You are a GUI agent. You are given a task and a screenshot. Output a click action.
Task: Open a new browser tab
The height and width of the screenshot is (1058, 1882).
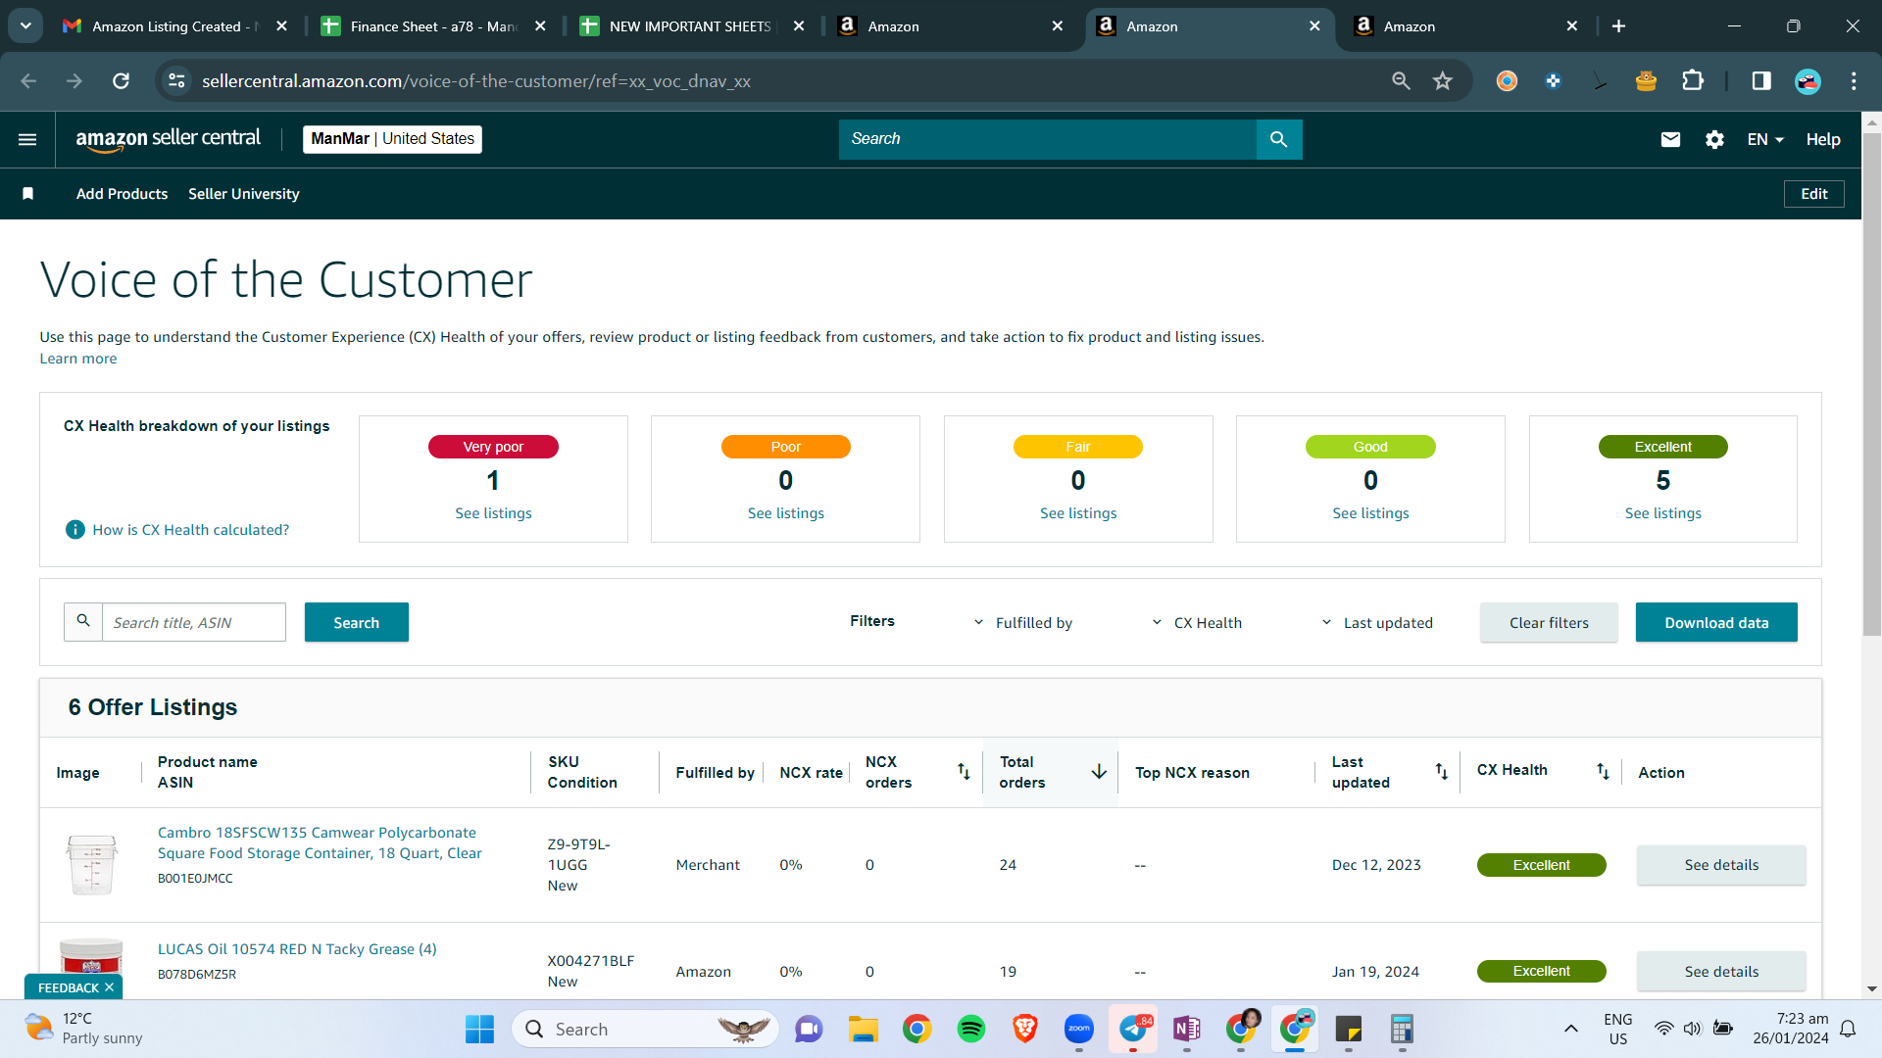[x=1618, y=26]
